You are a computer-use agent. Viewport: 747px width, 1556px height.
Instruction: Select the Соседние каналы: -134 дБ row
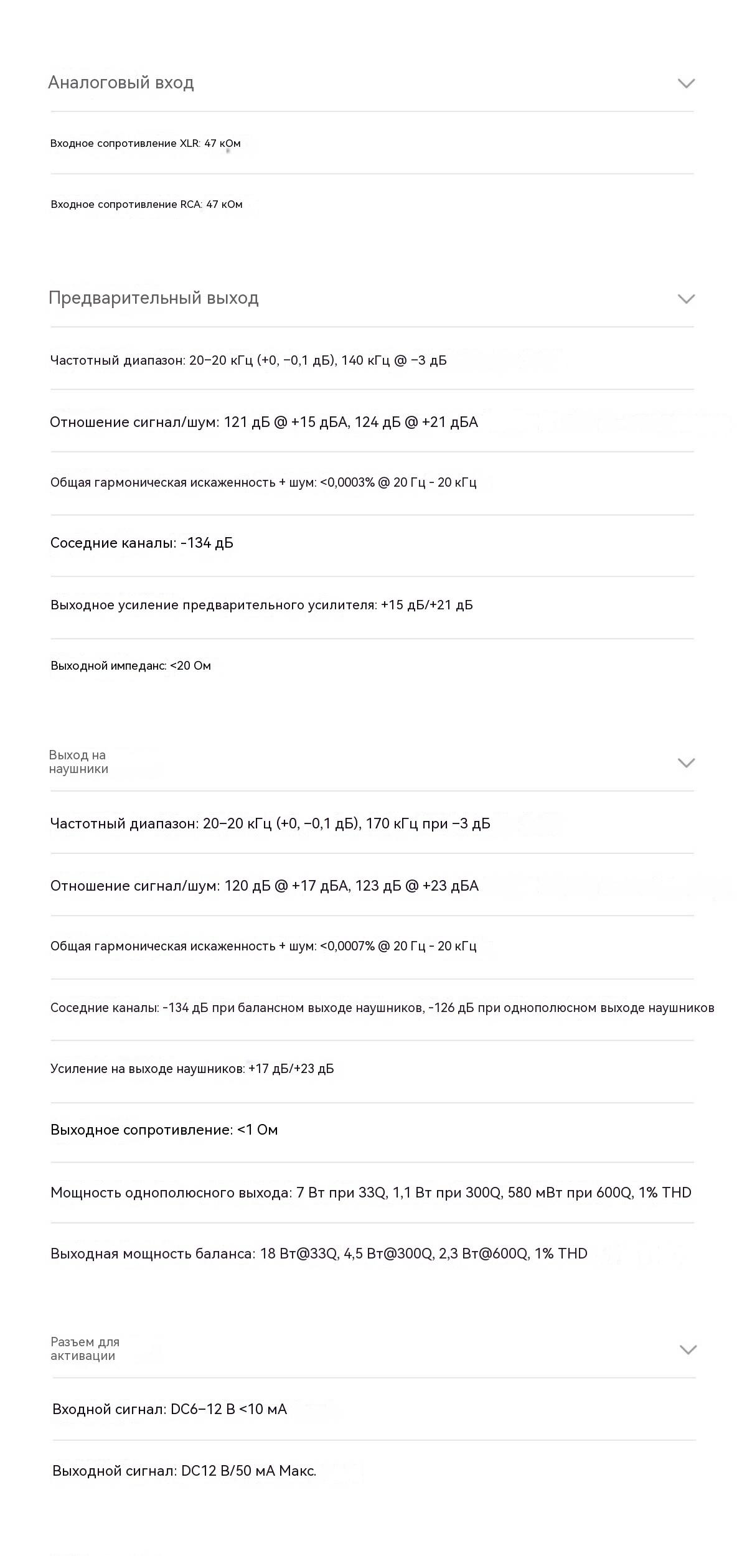tap(372, 543)
